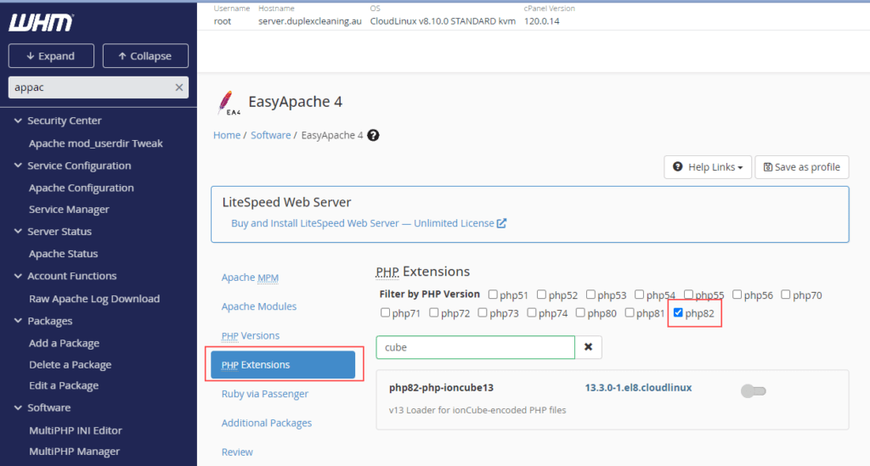Collapse the Packages section
This screenshot has width=870, height=466.
tap(18, 320)
